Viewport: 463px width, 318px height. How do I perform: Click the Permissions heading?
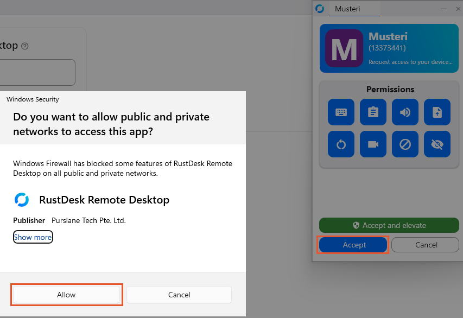coord(390,89)
